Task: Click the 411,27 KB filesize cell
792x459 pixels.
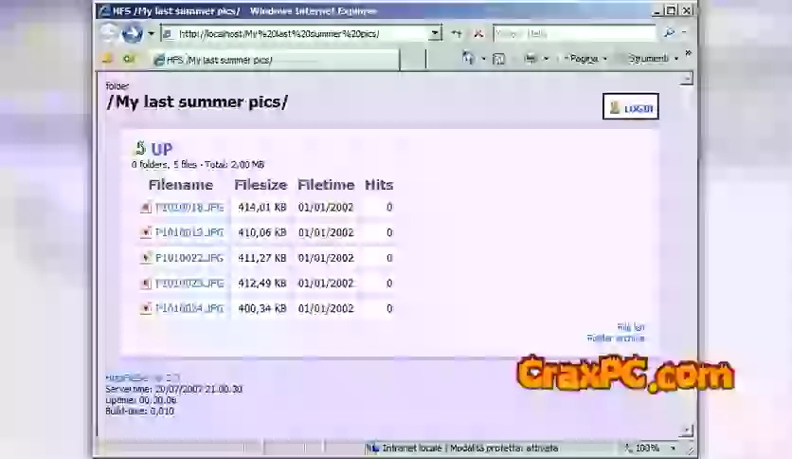Action: coord(262,258)
